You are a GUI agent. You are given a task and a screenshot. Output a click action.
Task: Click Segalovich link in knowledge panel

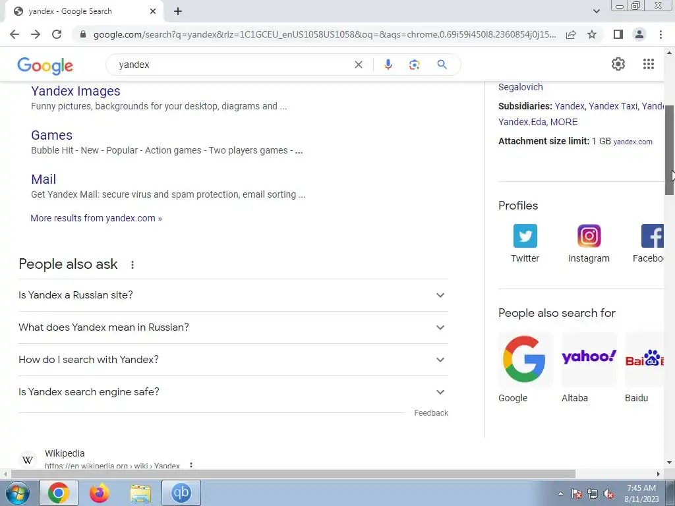(x=521, y=87)
